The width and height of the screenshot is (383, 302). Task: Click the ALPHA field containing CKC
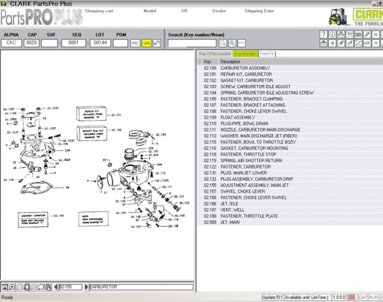[11, 43]
